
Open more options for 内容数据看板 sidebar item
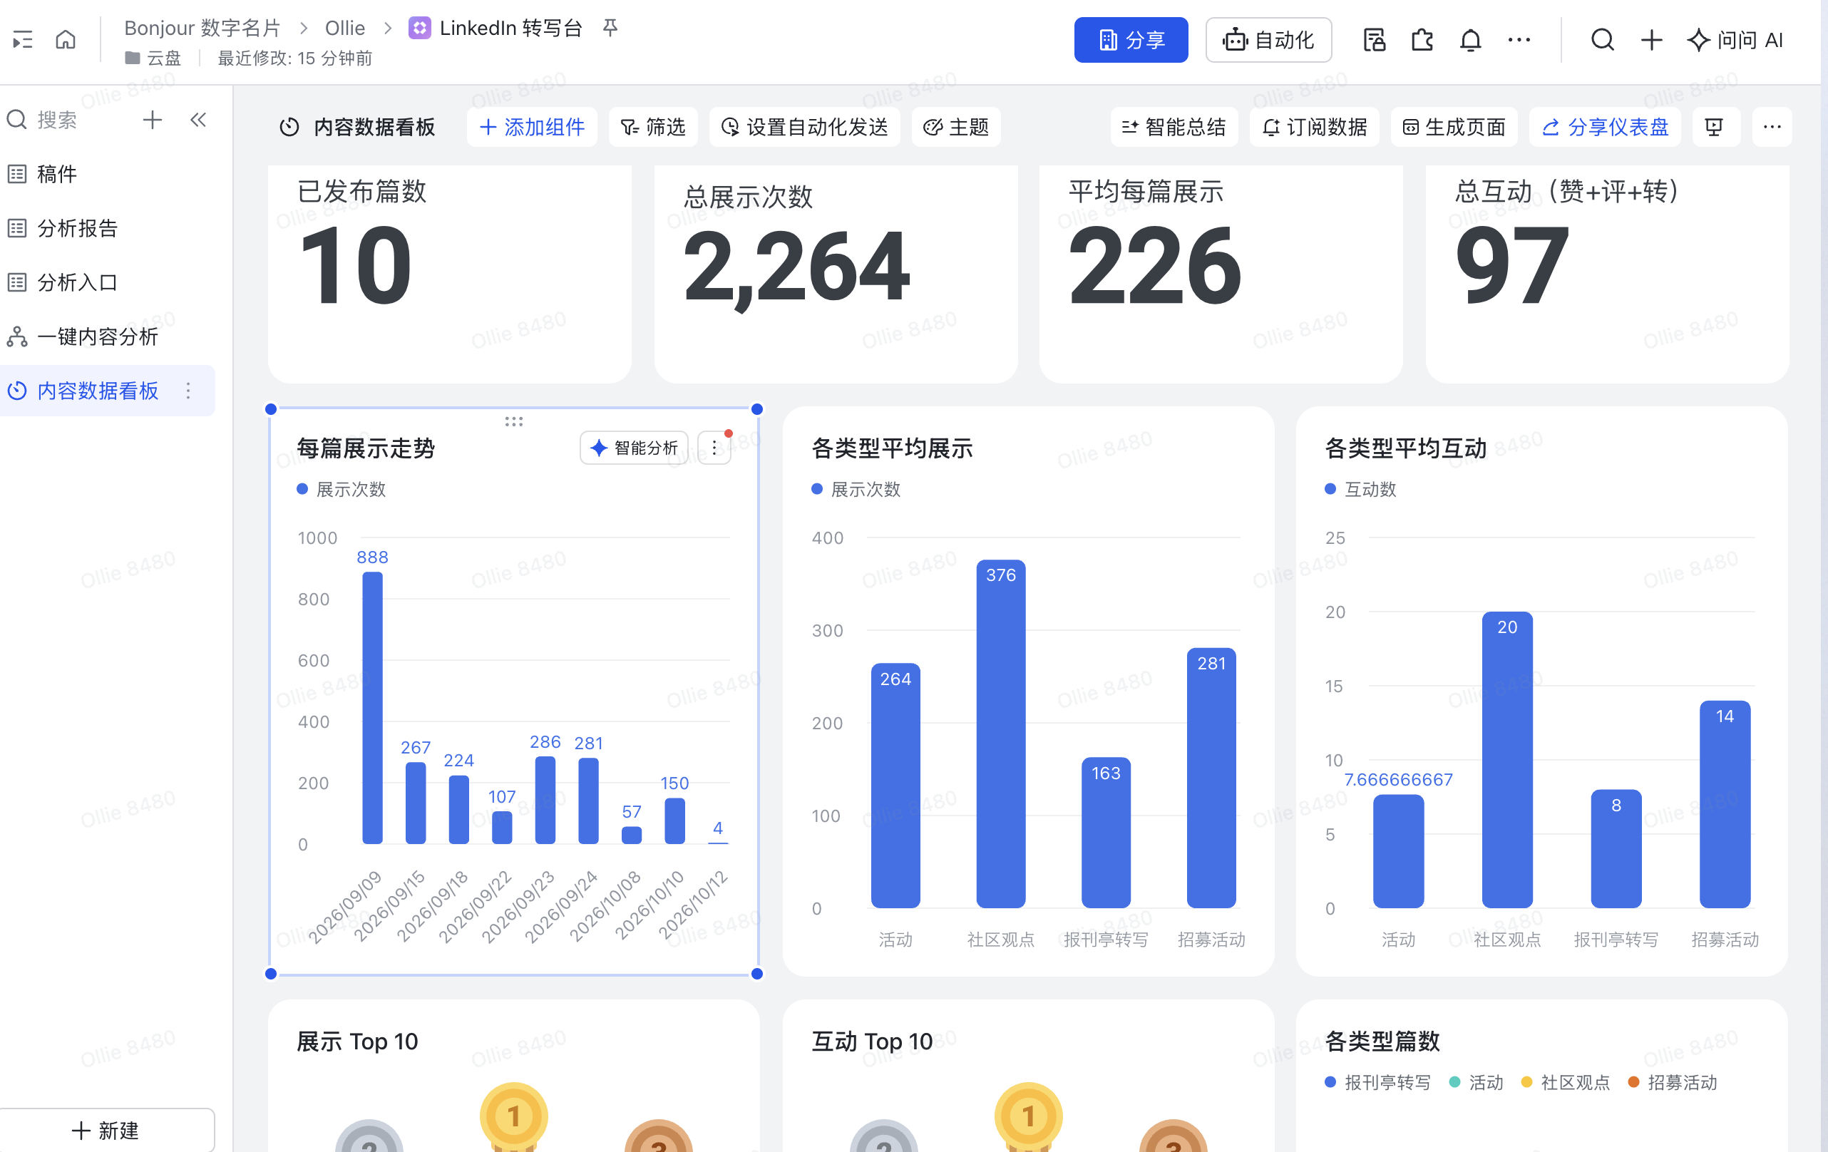coord(188,390)
